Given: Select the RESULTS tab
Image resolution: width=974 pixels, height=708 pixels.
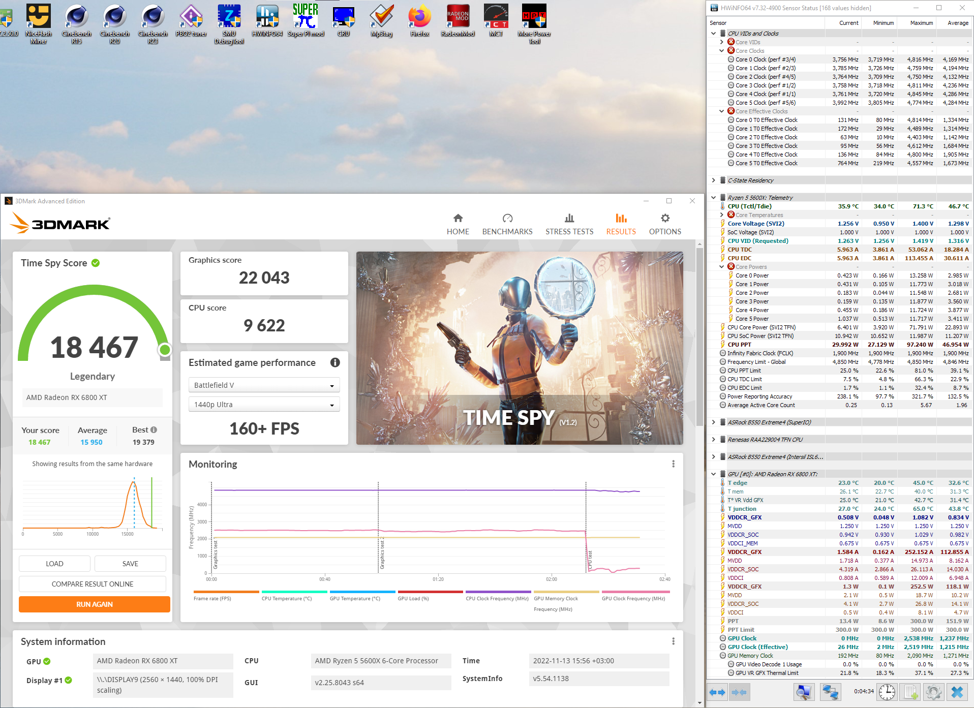Looking at the screenshot, I should point(621,224).
